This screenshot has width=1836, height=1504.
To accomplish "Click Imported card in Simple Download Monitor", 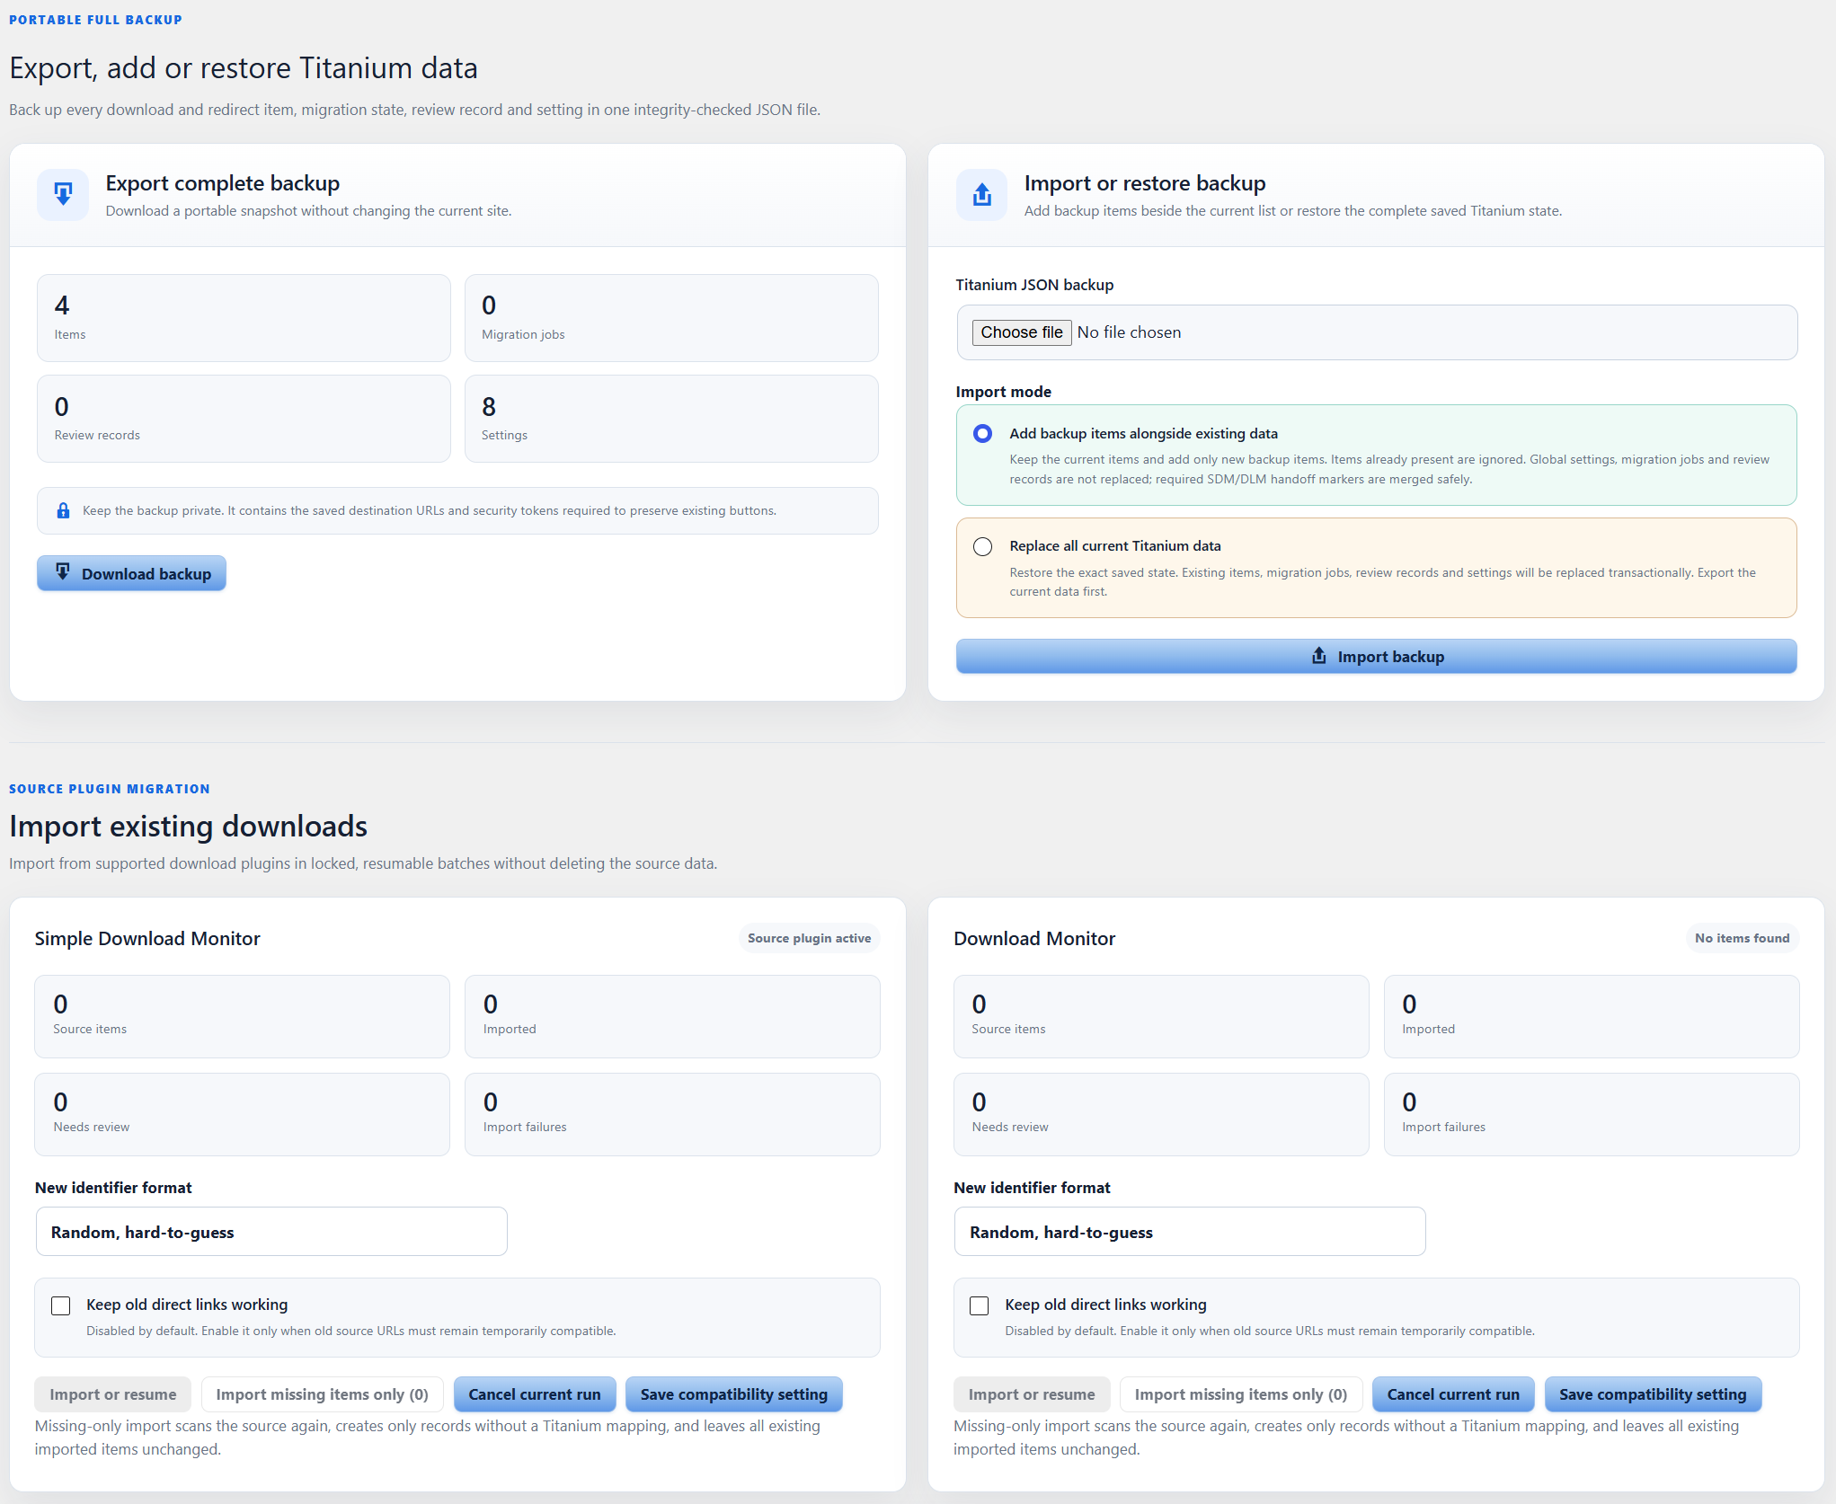I will (672, 1016).
